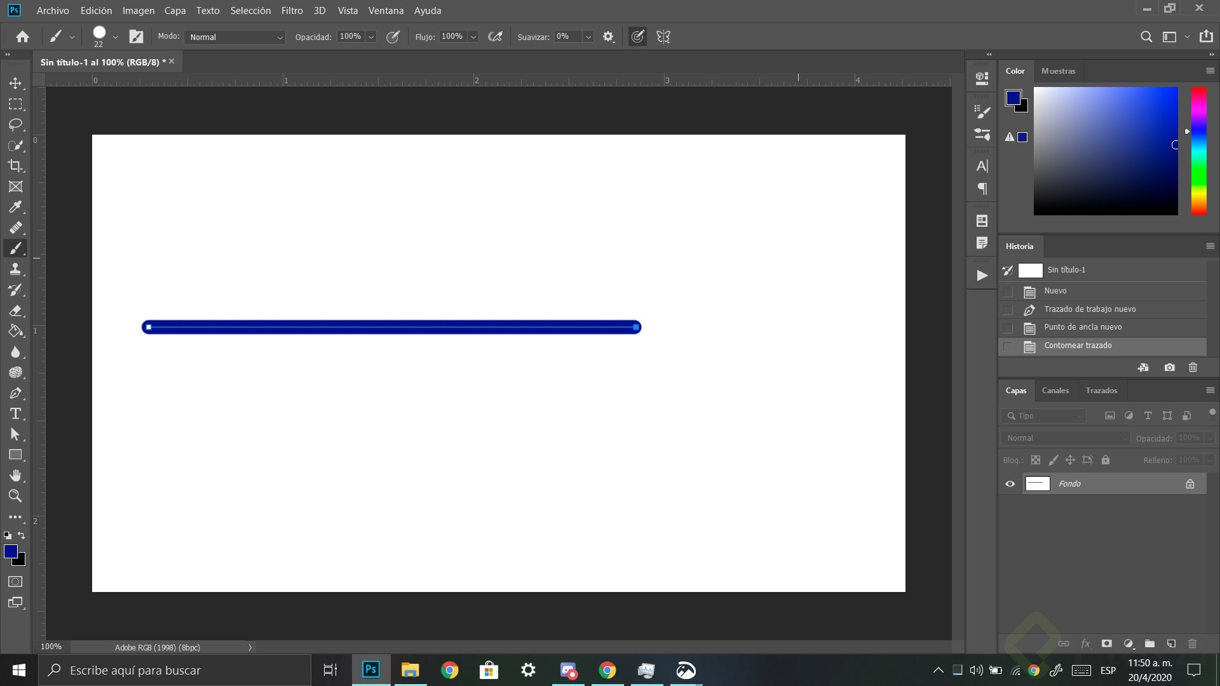Open the layer Tipo filter dropdown
The height and width of the screenshot is (686, 1220).
point(1044,416)
